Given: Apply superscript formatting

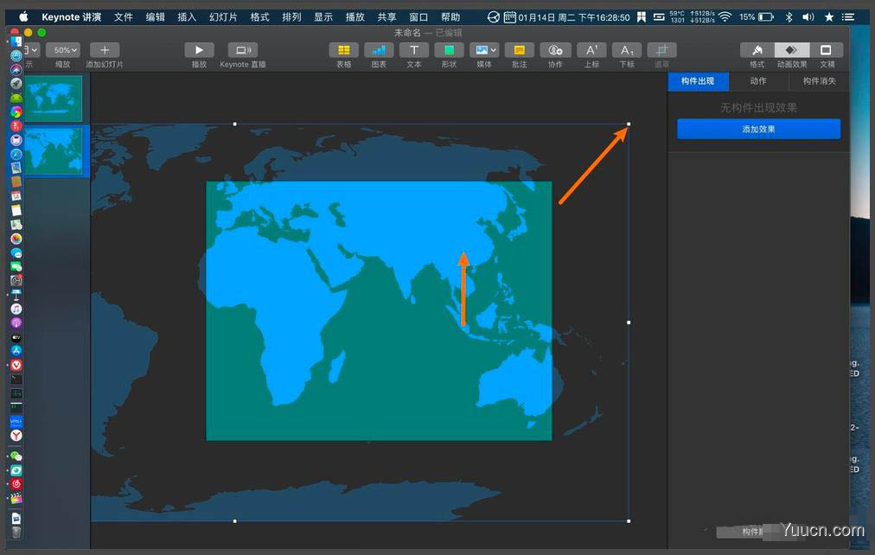Looking at the screenshot, I should (591, 50).
